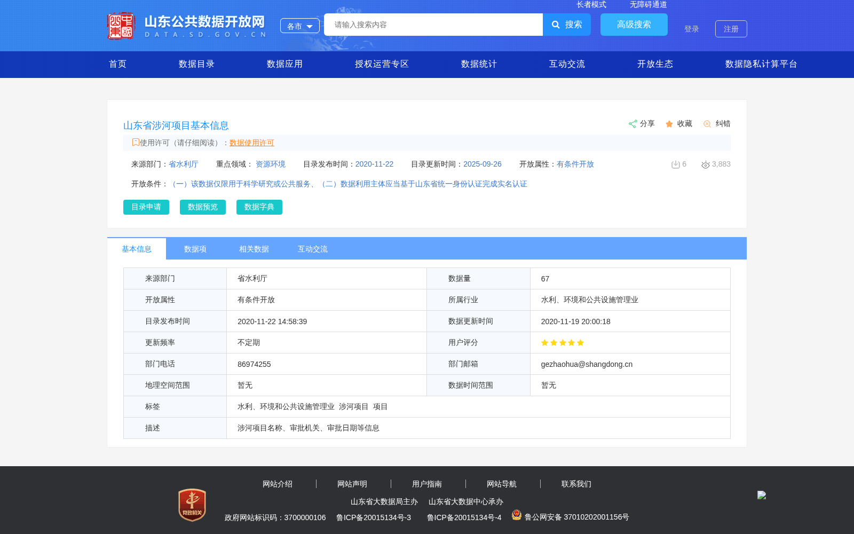
Task: Go to 首页 in the navigation bar
Action: [118, 64]
